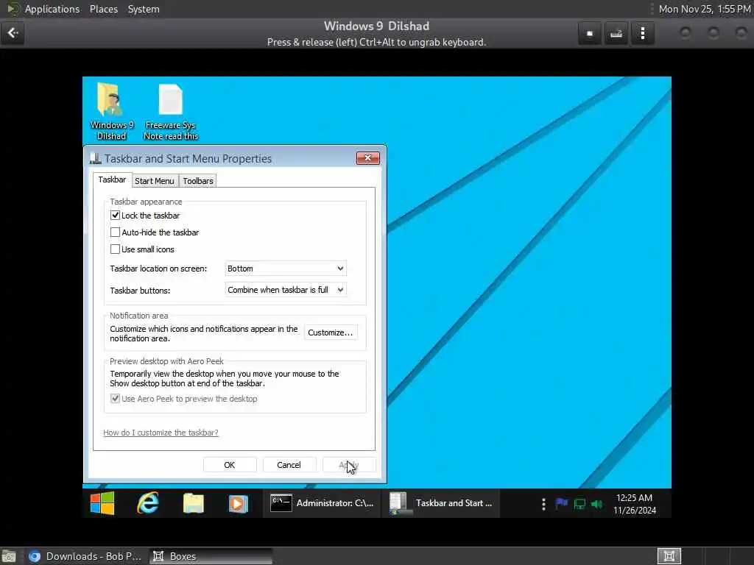Click the Cancel button
Image resolution: width=754 pixels, height=565 pixels.
click(289, 465)
